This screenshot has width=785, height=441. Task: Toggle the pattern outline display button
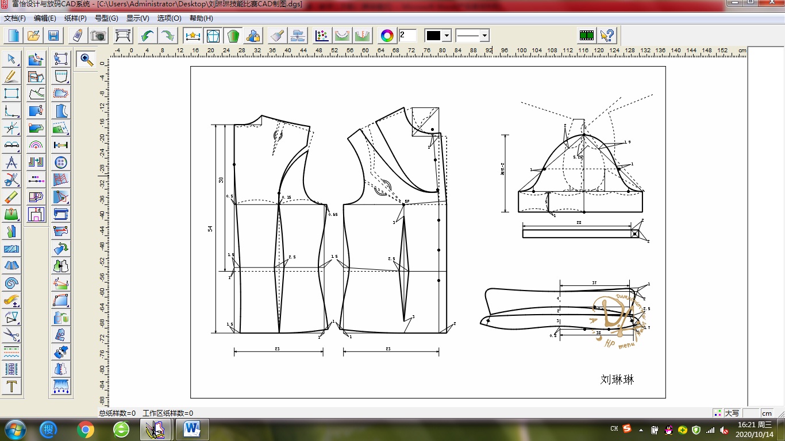pyautogui.click(x=213, y=36)
